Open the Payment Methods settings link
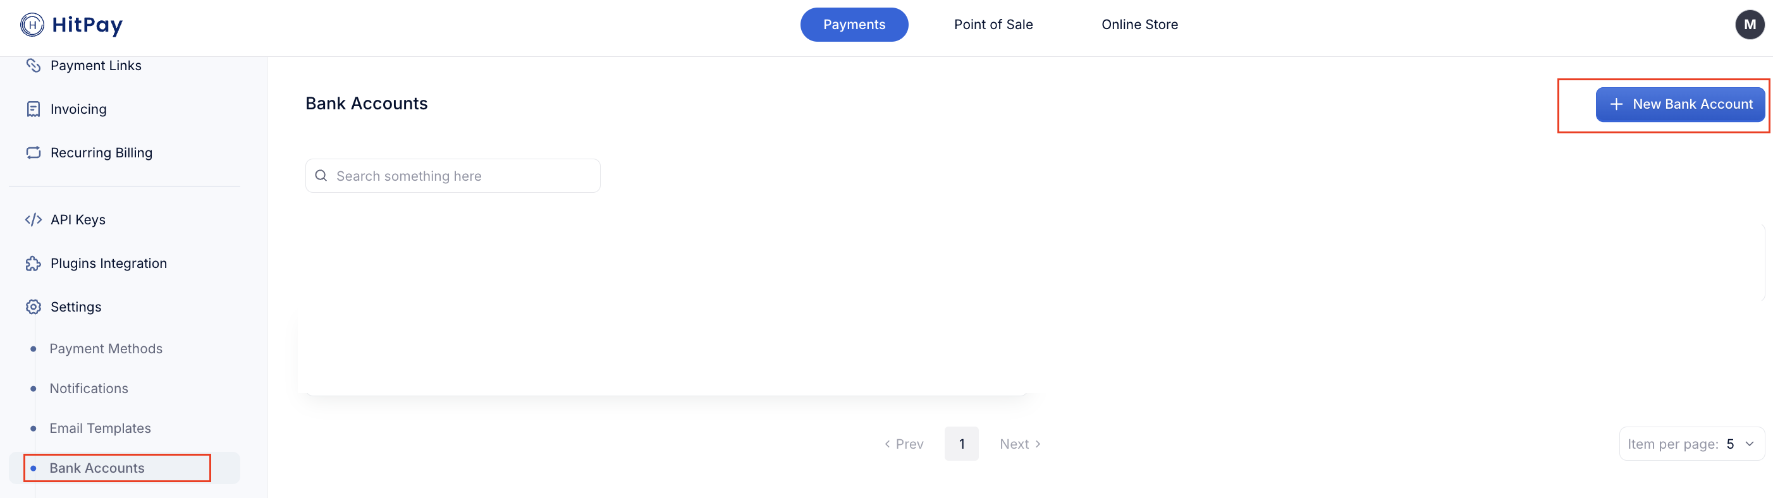Screen dimensions: 1773x498 106,349
